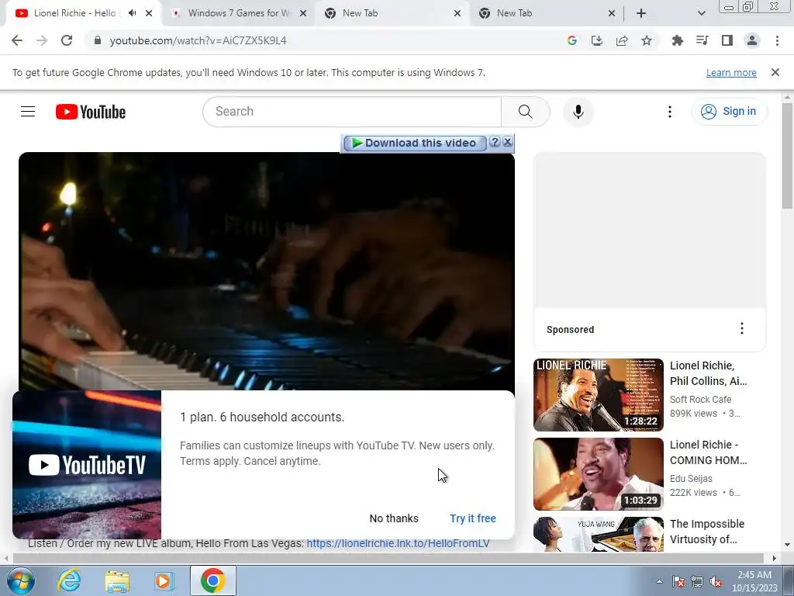Screen dimensions: 794x596
Task: Go back in browser history
Action: pos(17,40)
